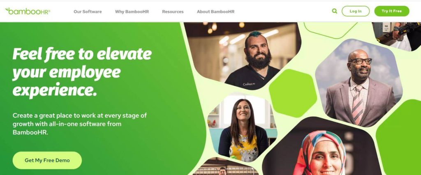Click photo of man in gray suit
The width and height of the screenshot is (421, 175).
coord(359,83)
